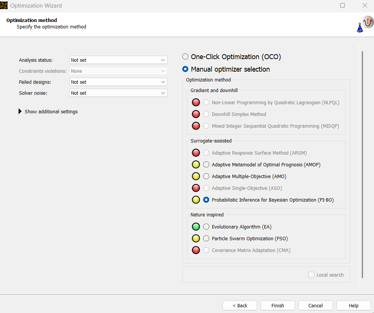Select One-Click Optimization (OCO) option

[185, 57]
